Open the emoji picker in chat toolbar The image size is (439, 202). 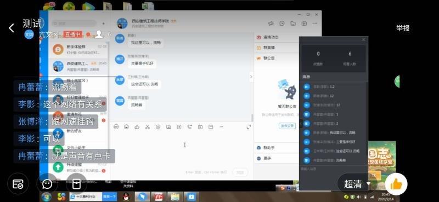pos(127,127)
